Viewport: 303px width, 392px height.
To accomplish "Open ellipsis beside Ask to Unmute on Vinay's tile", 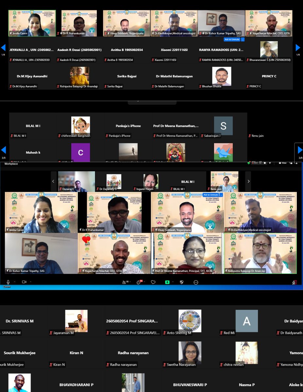I will 221,195.
